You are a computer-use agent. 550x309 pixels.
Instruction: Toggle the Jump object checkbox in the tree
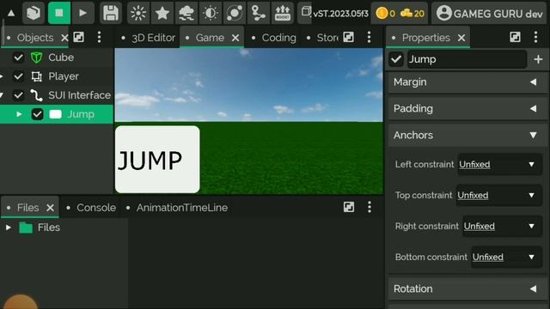(37, 114)
